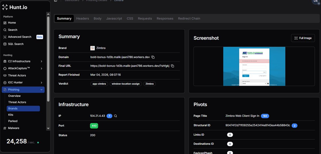This screenshot has height=154, width=321.
Task: Click the phishing page screenshot thumbnail
Action: [254, 66]
